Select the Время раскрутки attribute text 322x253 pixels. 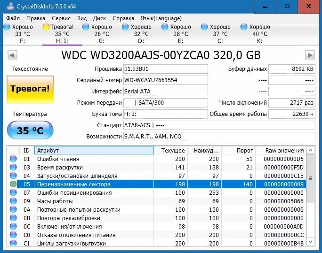(60, 168)
